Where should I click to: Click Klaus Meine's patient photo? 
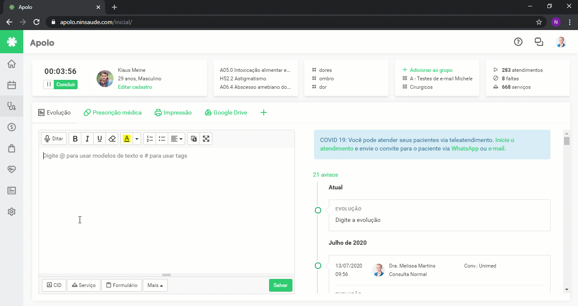click(105, 79)
